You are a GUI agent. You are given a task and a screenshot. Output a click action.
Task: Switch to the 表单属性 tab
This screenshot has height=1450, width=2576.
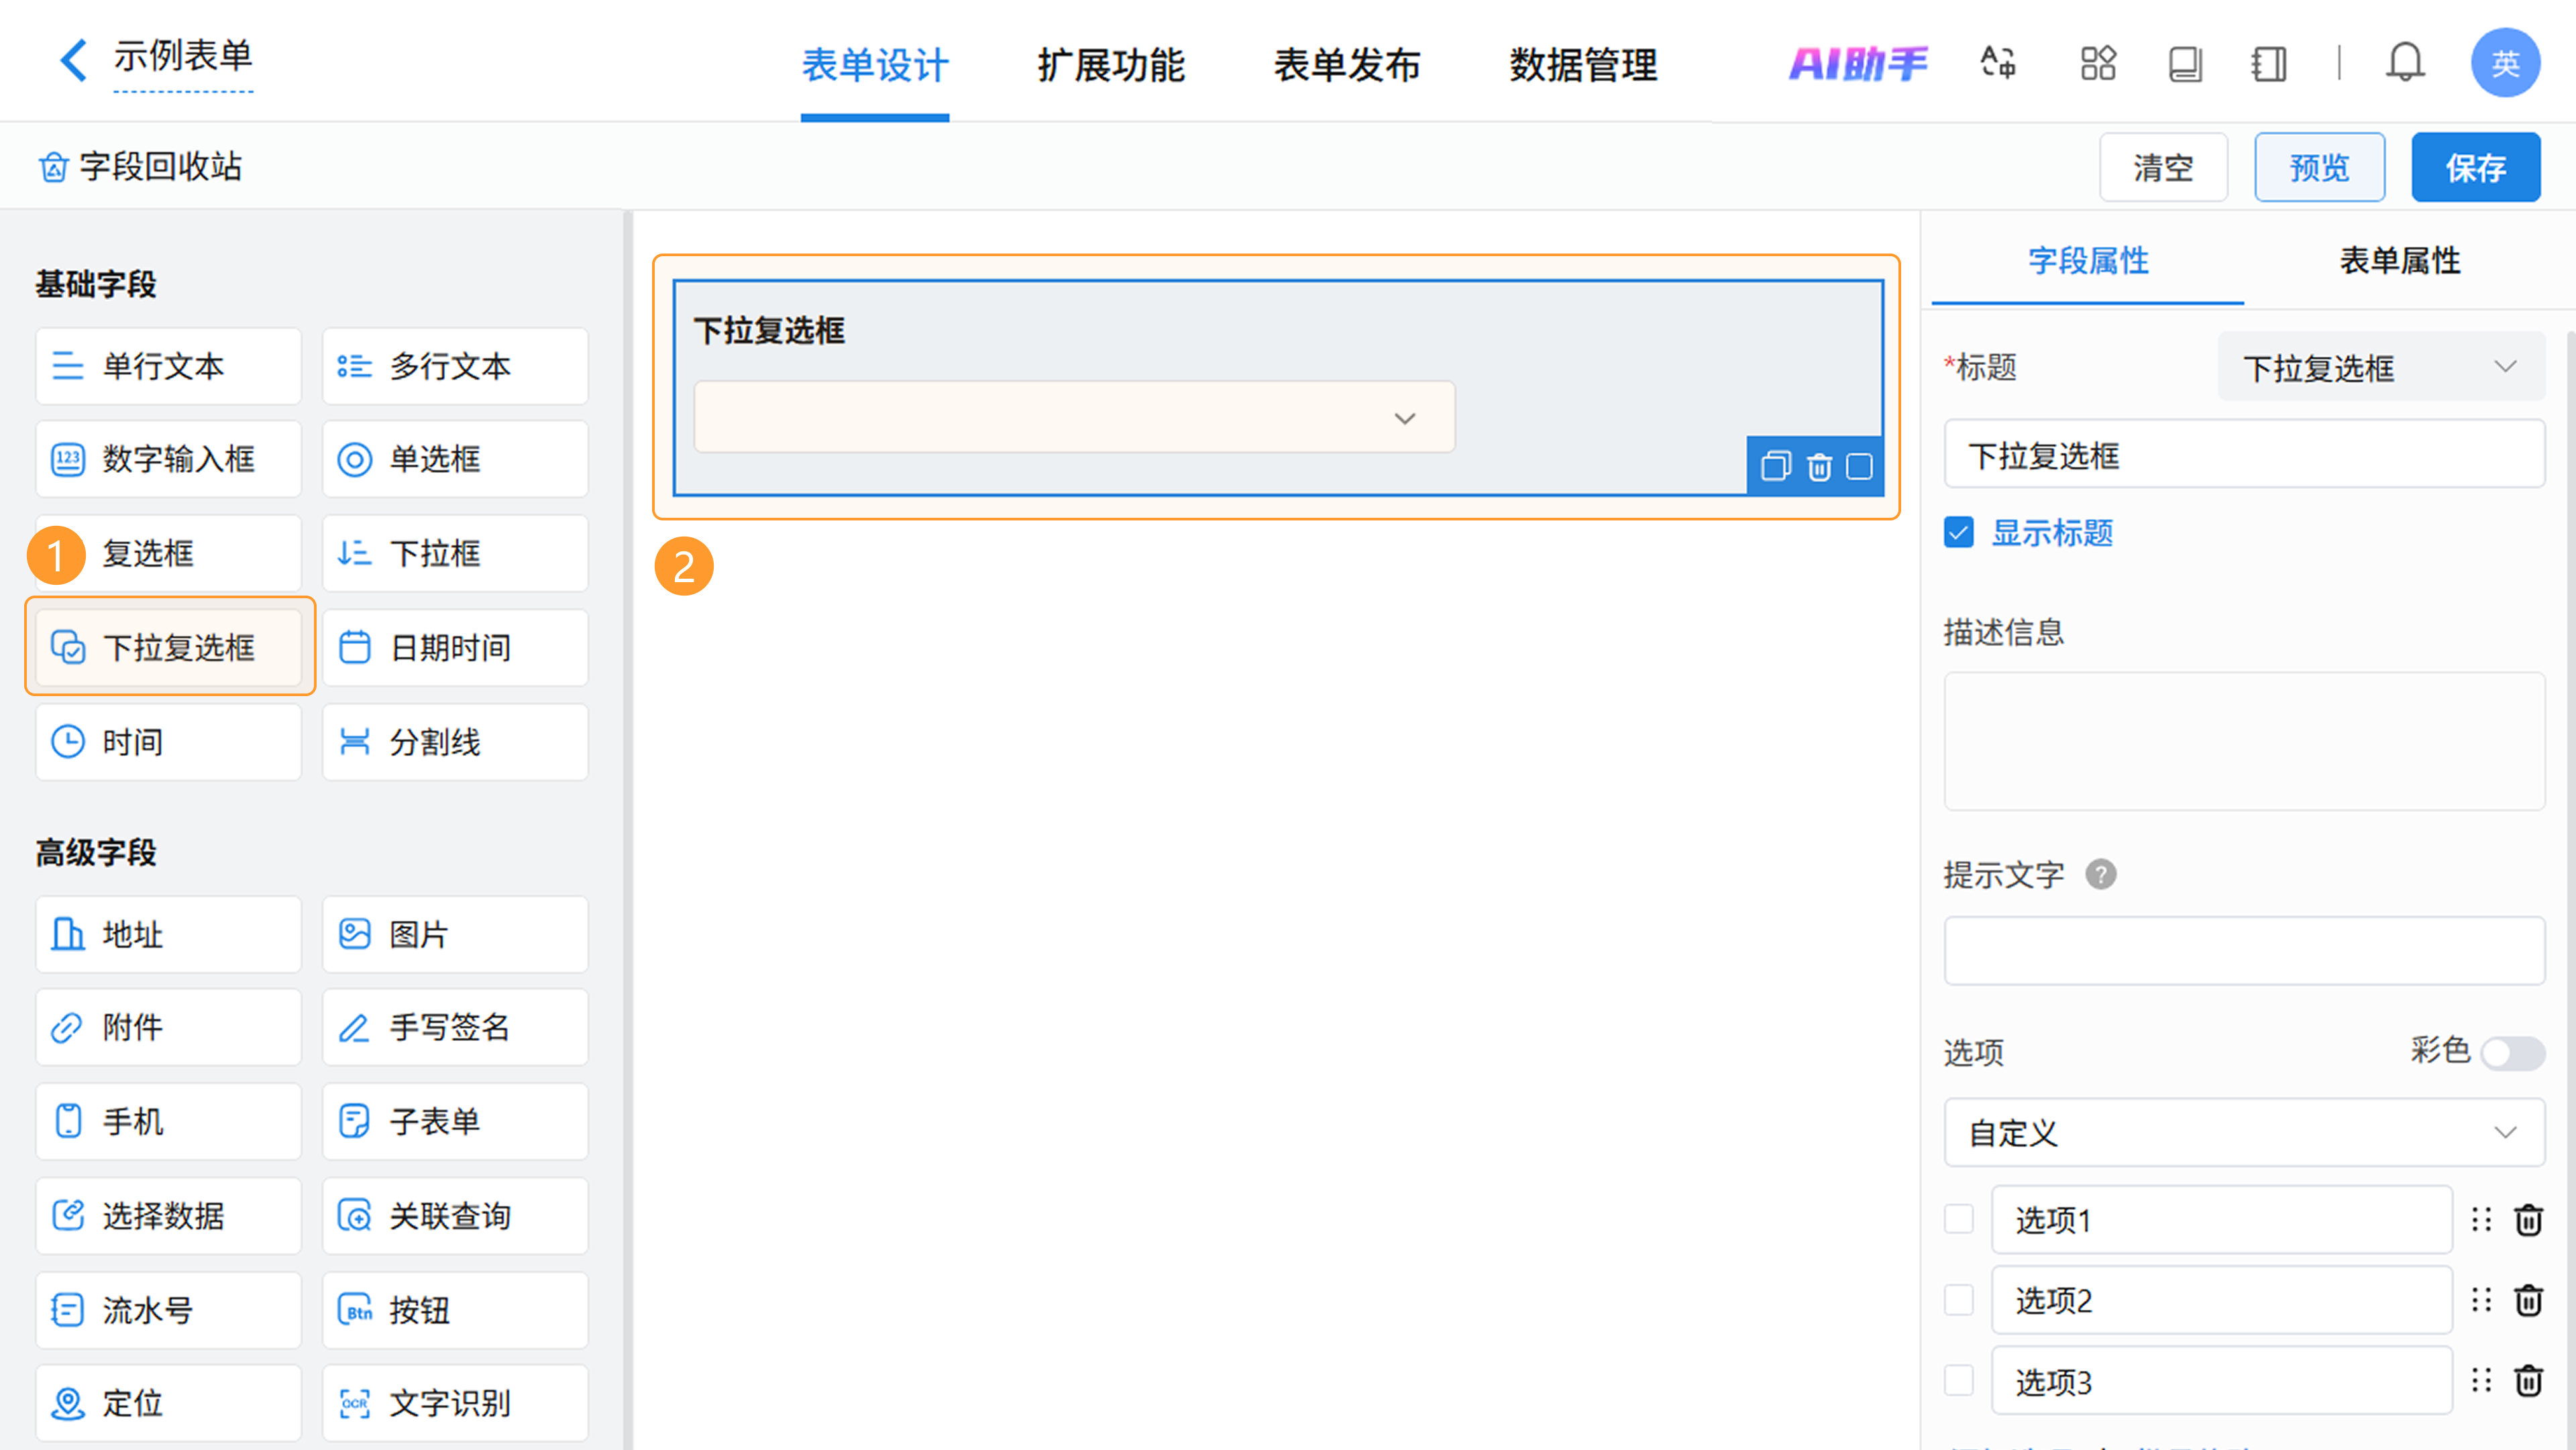(2399, 261)
